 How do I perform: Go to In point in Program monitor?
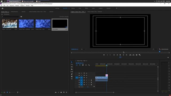pos(114,55)
